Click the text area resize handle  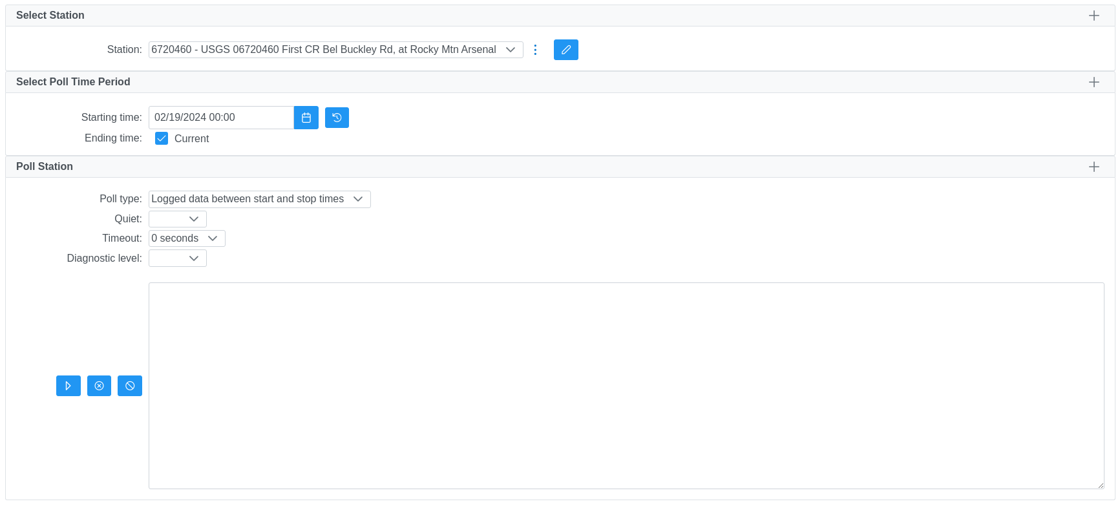1100,485
